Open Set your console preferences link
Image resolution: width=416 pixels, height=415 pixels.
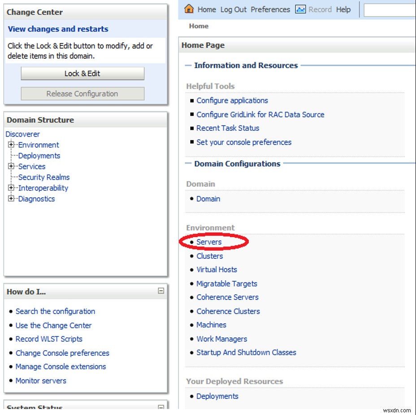tap(244, 142)
